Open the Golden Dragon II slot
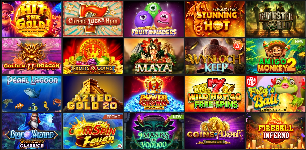Screen dimensions: 306x150 pos(32,56)
